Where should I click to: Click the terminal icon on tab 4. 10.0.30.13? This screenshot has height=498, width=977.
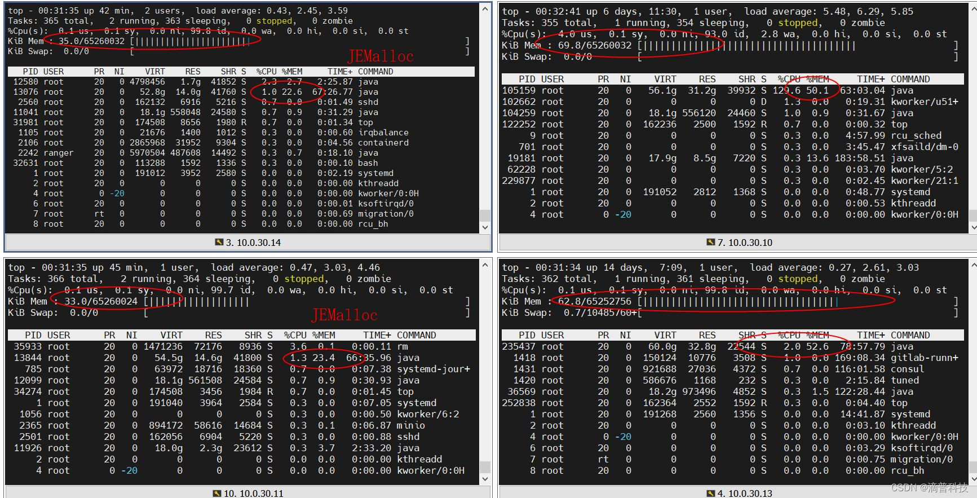(x=711, y=493)
